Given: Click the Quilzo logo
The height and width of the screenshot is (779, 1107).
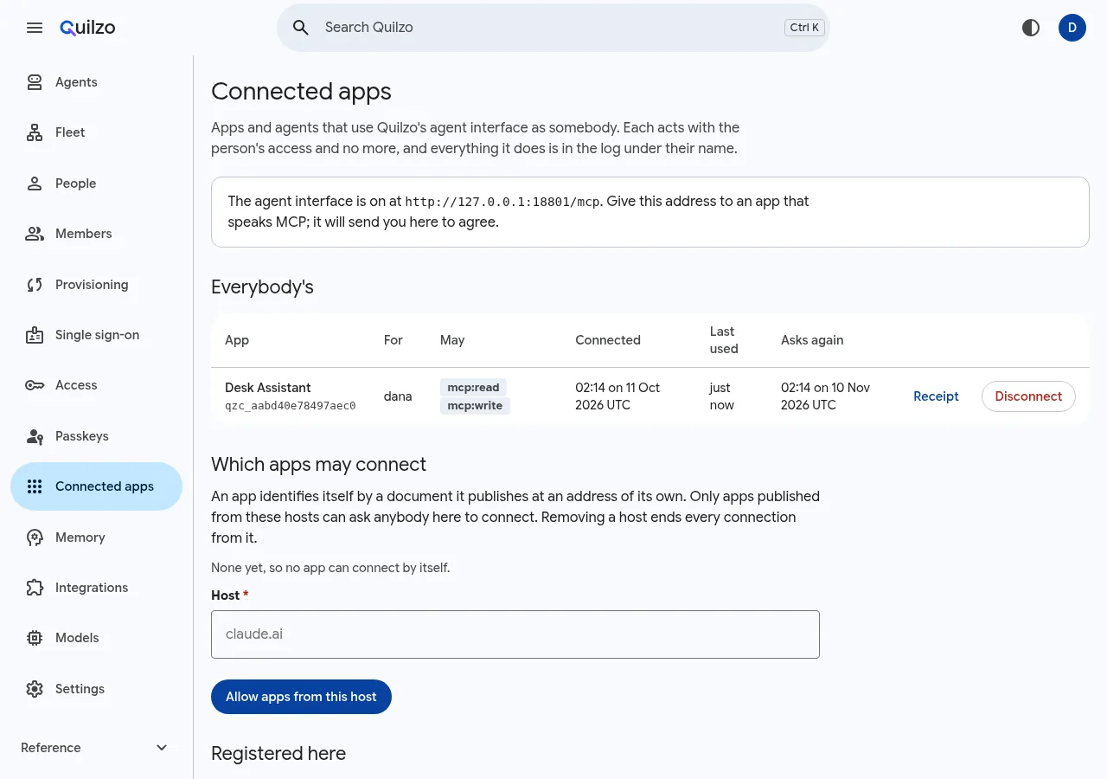Looking at the screenshot, I should (x=87, y=28).
